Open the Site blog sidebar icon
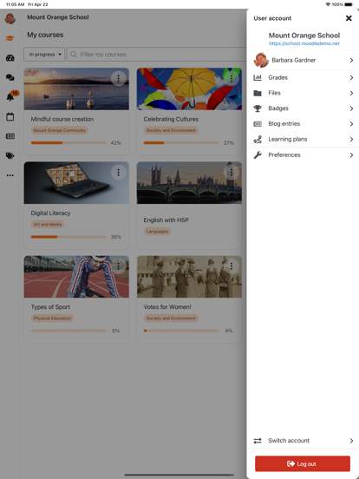 click(x=10, y=136)
